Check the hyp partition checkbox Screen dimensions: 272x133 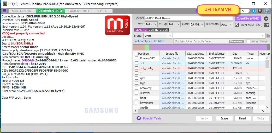137,83
